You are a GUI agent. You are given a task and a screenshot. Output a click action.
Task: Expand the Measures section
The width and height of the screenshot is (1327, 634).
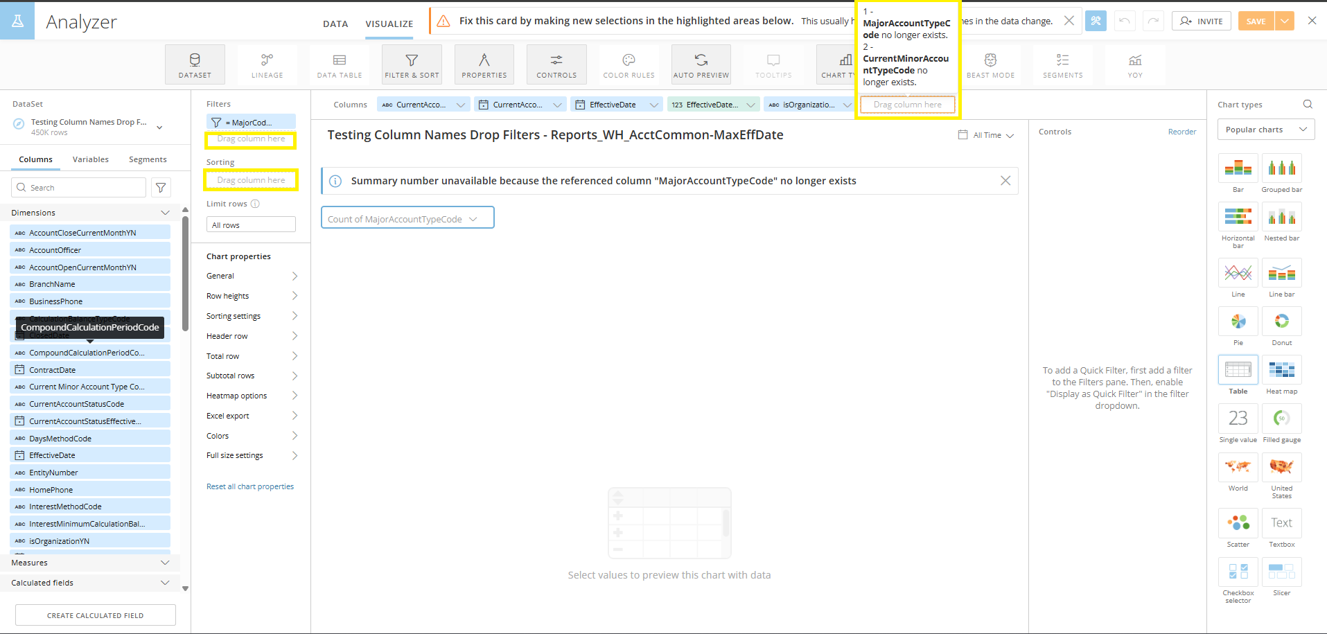click(x=165, y=563)
